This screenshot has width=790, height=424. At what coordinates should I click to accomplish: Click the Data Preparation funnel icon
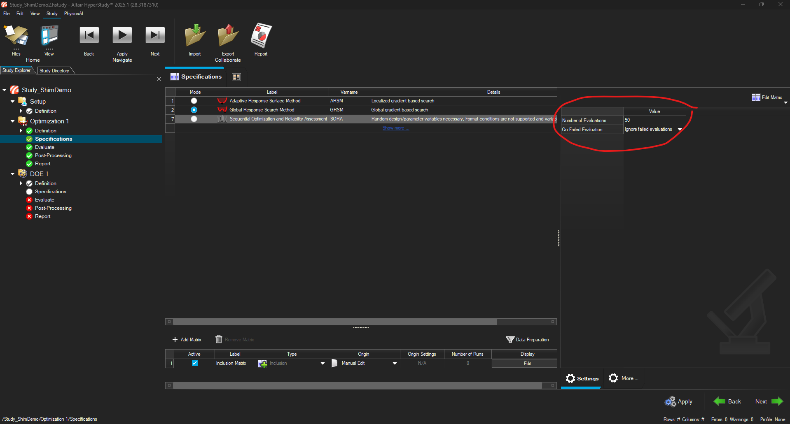click(x=510, y=339)
